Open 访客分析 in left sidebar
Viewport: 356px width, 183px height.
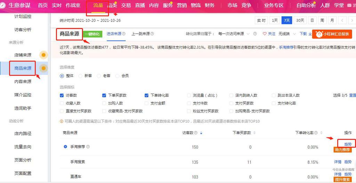(x=23, y=30)
